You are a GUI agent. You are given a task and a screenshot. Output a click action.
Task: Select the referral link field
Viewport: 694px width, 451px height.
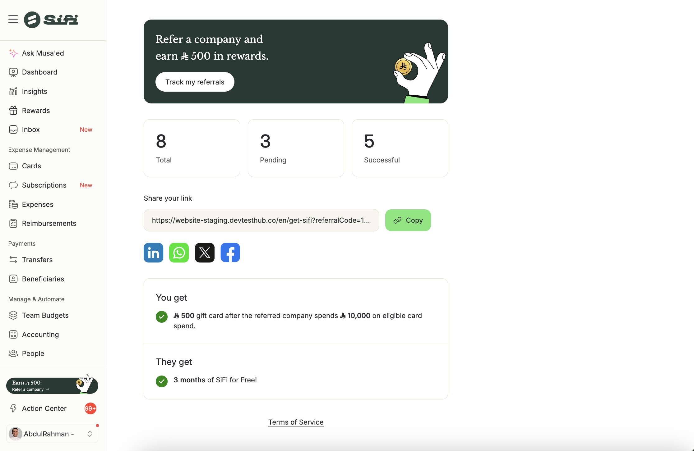(261, 220)
